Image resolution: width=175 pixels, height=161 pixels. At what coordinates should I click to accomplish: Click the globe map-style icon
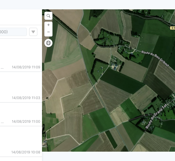pyautogui.click(x=48, y=43)
